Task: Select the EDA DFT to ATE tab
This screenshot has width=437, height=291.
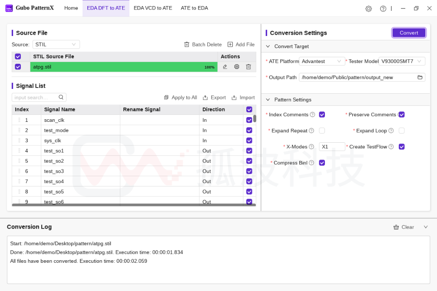Action: tap(106, 8)
